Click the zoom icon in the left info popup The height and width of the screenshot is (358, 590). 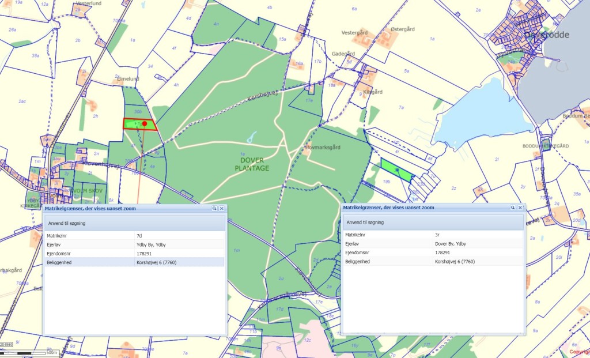(214, 208)
